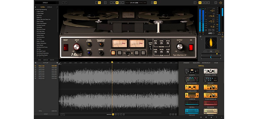
Task: Select the 'A Tape Magic' preset
Action: [x=40, y=13]
